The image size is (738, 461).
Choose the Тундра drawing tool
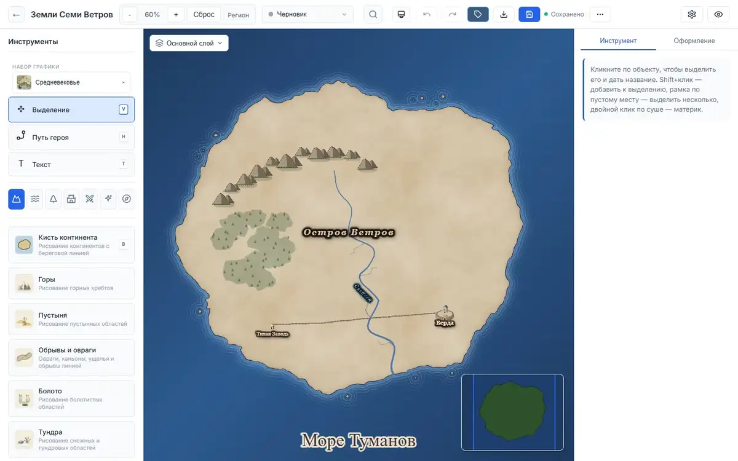[71, 439]
